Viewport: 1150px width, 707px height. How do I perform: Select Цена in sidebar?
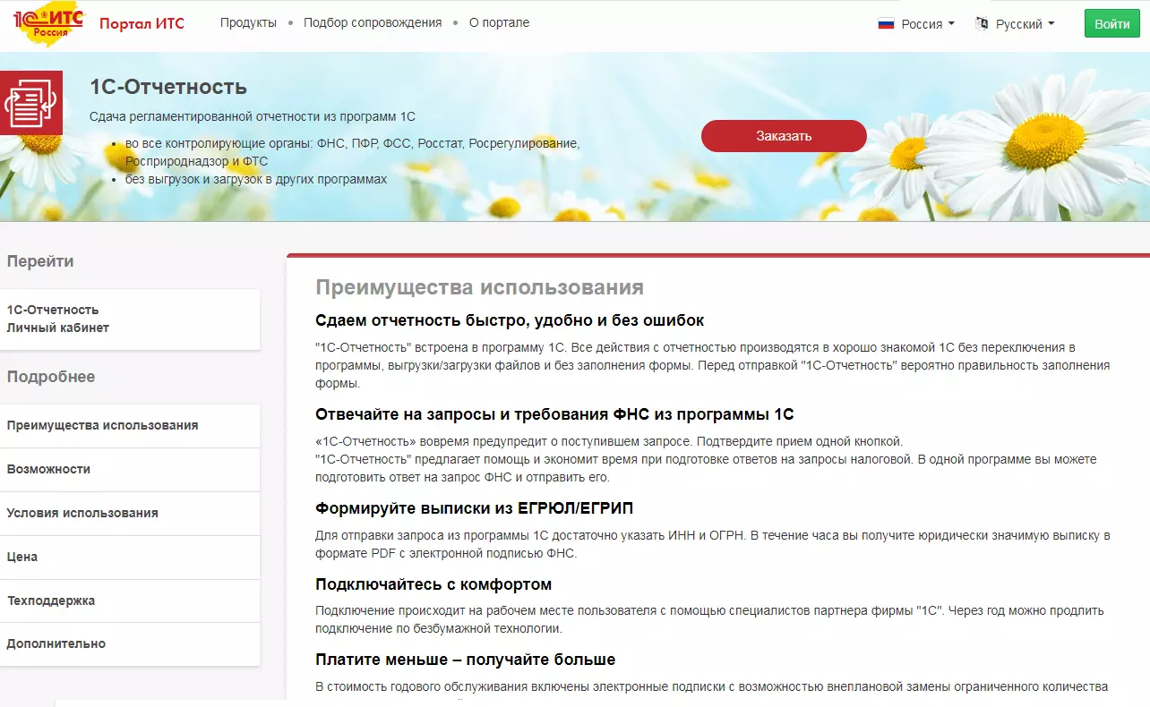tap(130, 557)
